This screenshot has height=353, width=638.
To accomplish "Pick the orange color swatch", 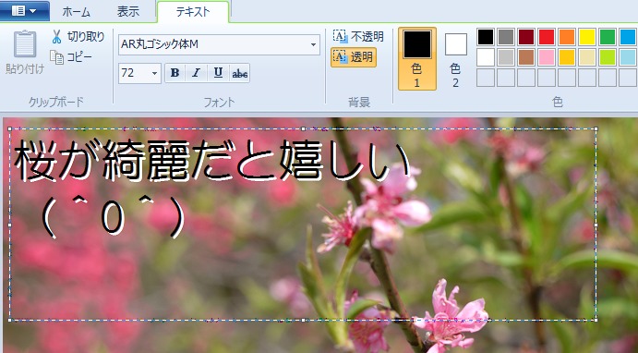I will tap(567, 37).
